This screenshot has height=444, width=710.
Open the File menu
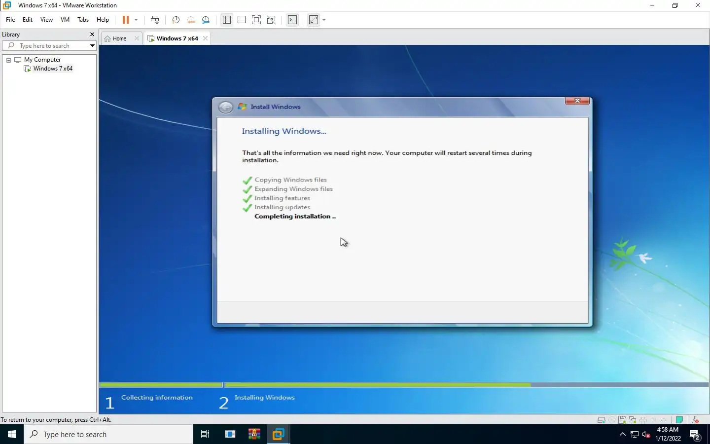[x=10, y=20]
